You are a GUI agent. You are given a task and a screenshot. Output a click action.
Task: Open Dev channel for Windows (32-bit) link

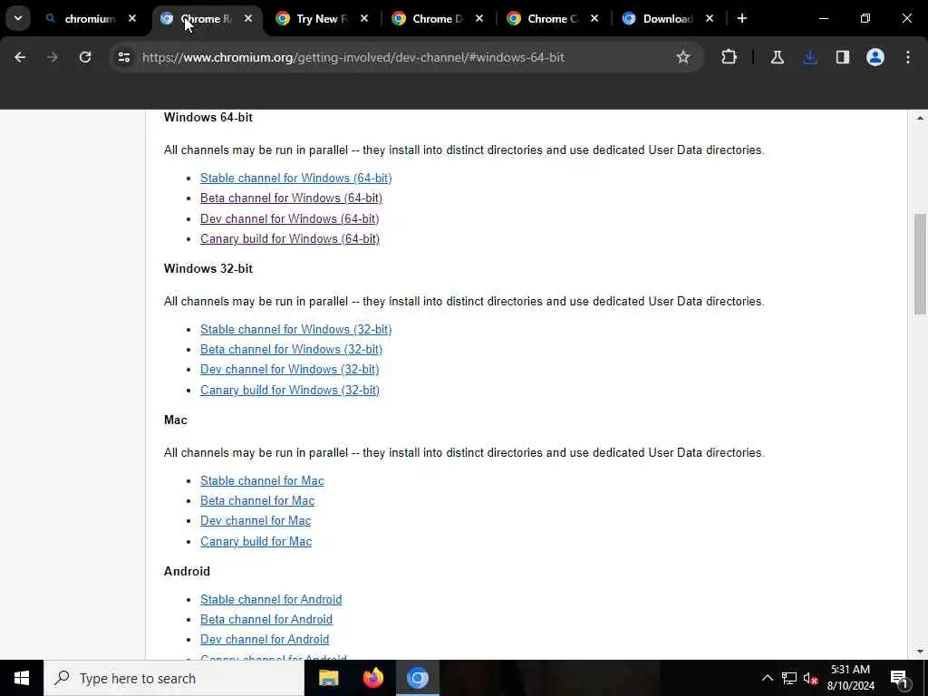[289, 370]
